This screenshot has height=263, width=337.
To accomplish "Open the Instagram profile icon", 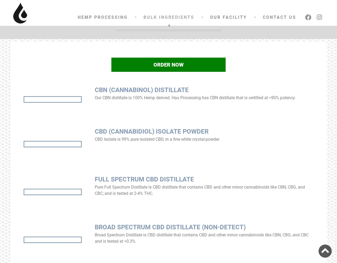I will (x=319, y=17).
